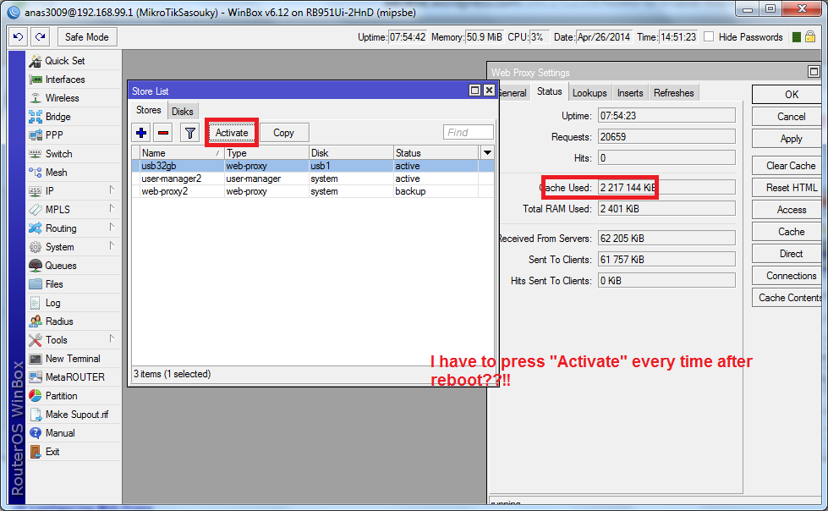The height and width of the screenshot is (511, 828).
Task: Open the Interfaces menu icon
Action: coord(36,80)
